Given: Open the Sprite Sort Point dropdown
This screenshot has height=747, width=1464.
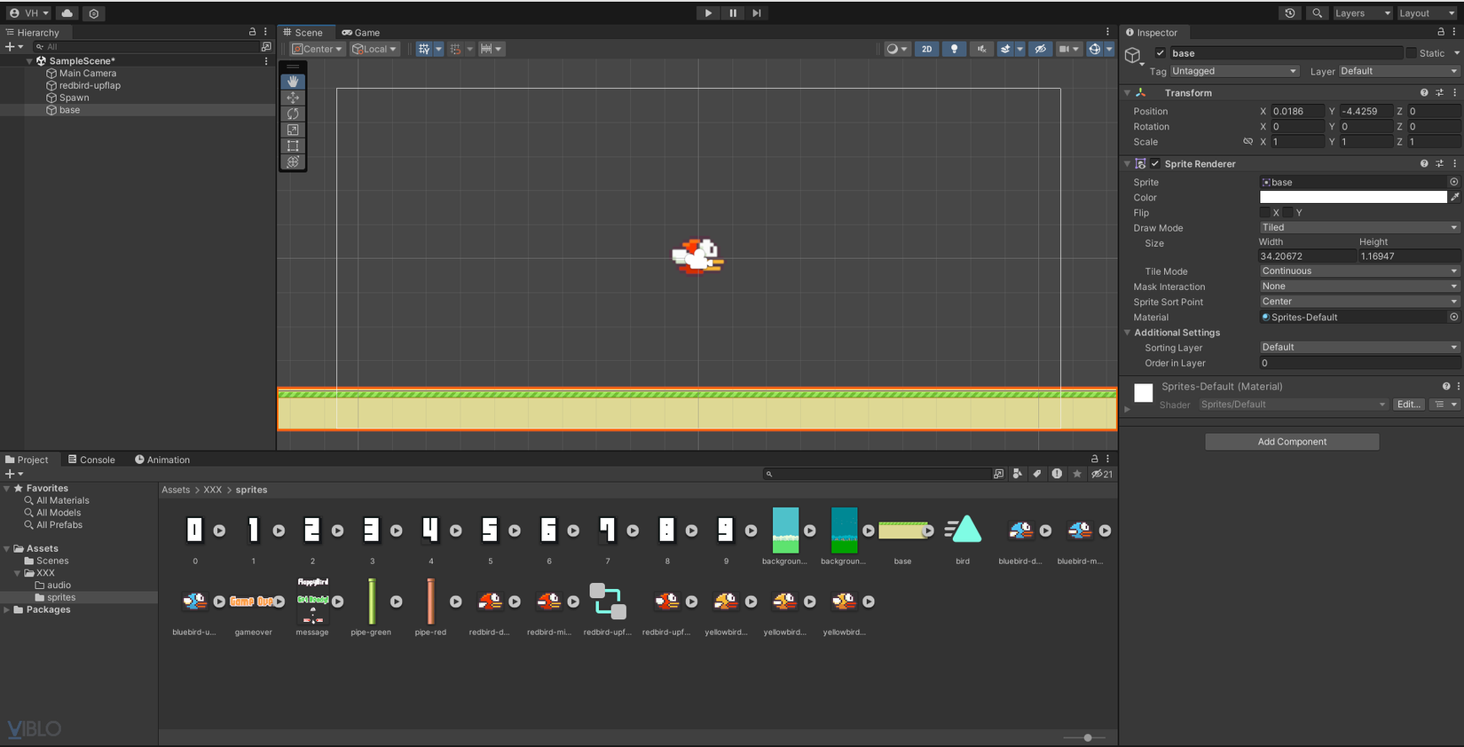Looking at the screenshot, I should click(1359, 302).
